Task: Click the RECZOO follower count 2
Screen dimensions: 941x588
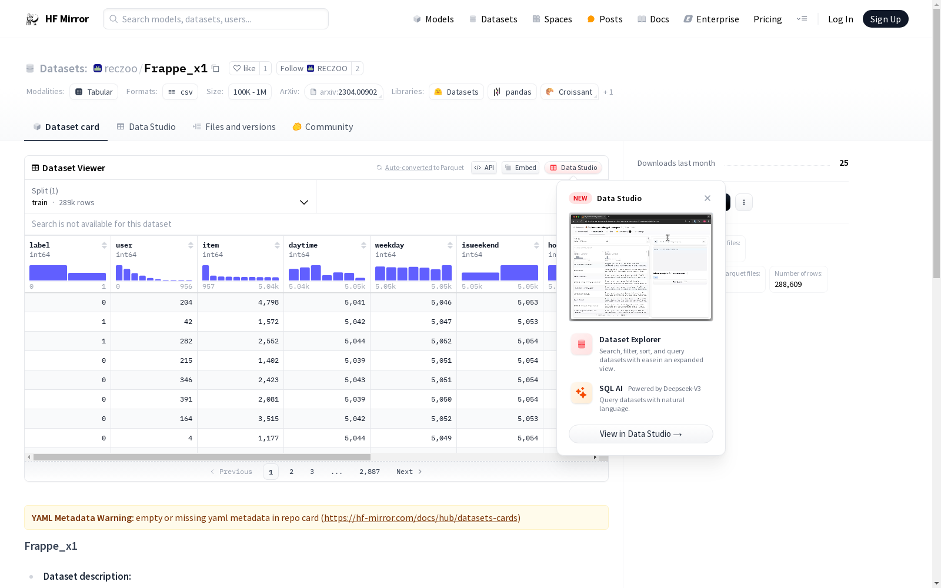Action: (357, 69)
